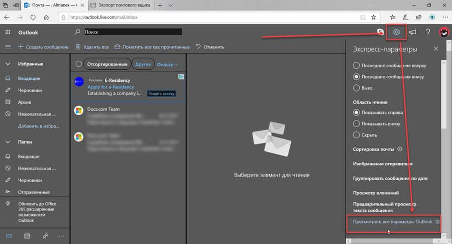This screenshot has height=244, width=452.
Task: Open the app launcher grid icon
Action: [x=8, y=32]
